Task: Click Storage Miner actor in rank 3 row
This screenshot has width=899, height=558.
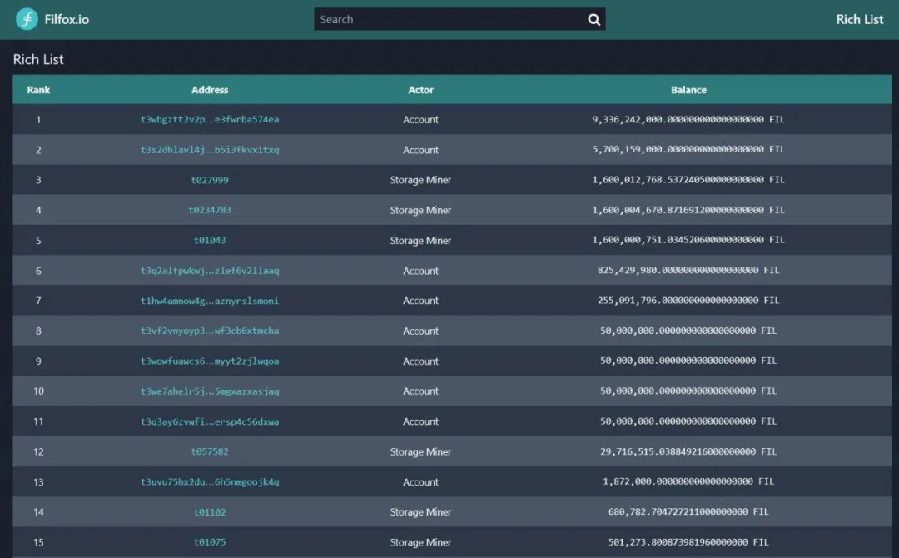Action: (x=421, y=180)
